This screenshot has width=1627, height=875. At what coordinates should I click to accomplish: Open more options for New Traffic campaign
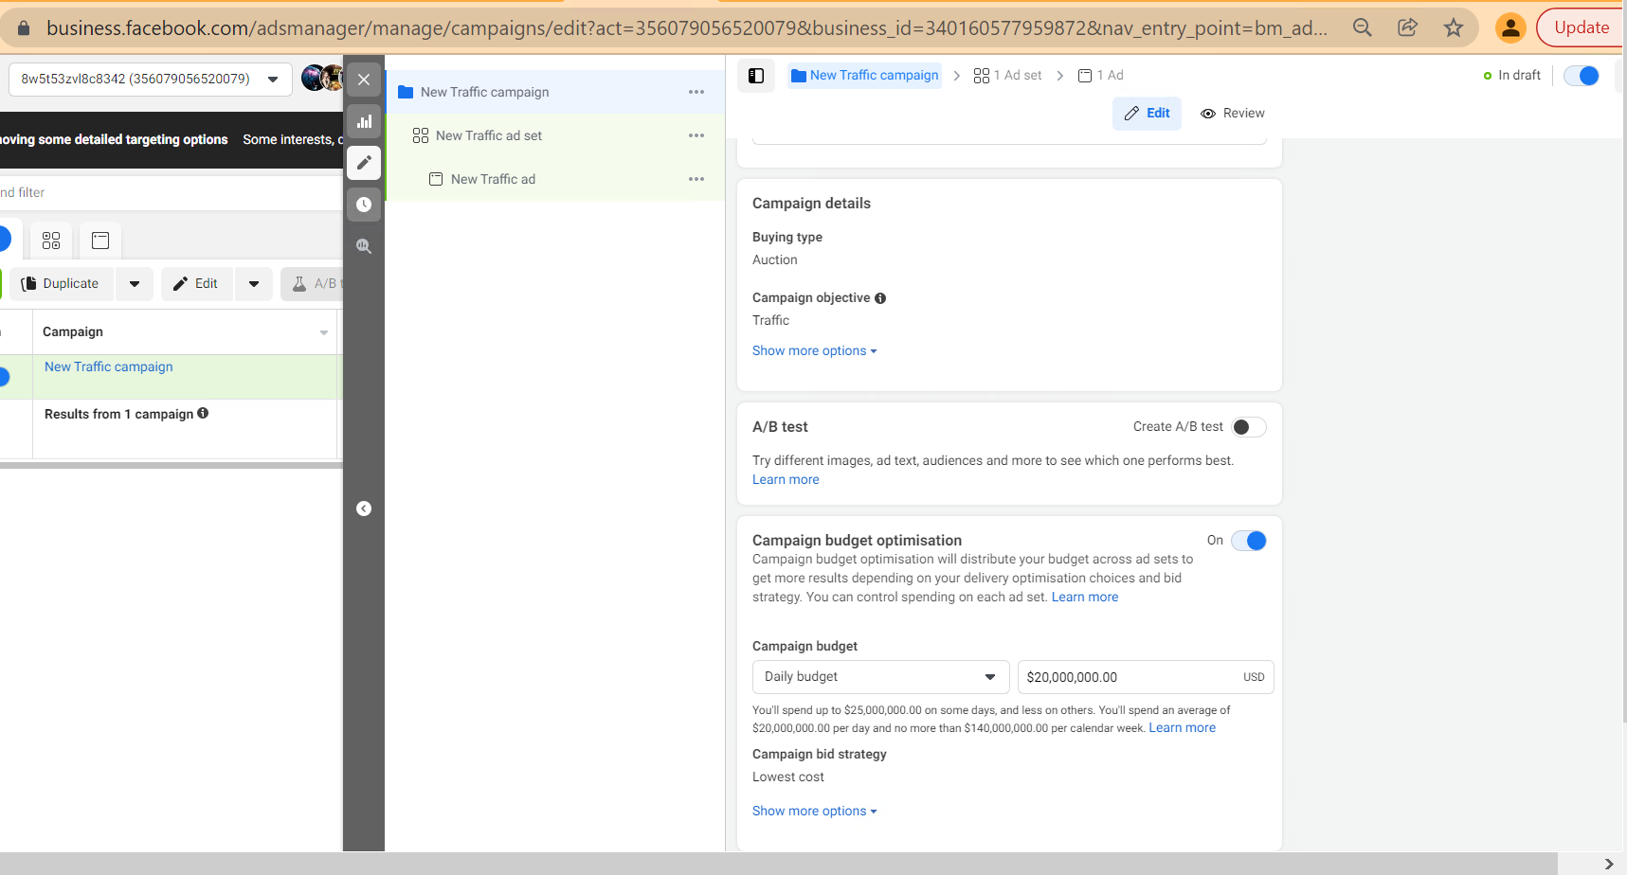coord(696,92)
